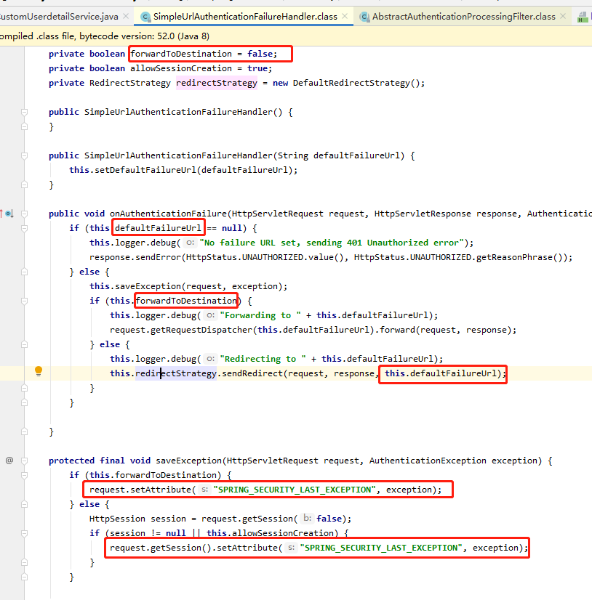Click the o: parameter hint before "No failure URL set"

click(x=189, y=243)
